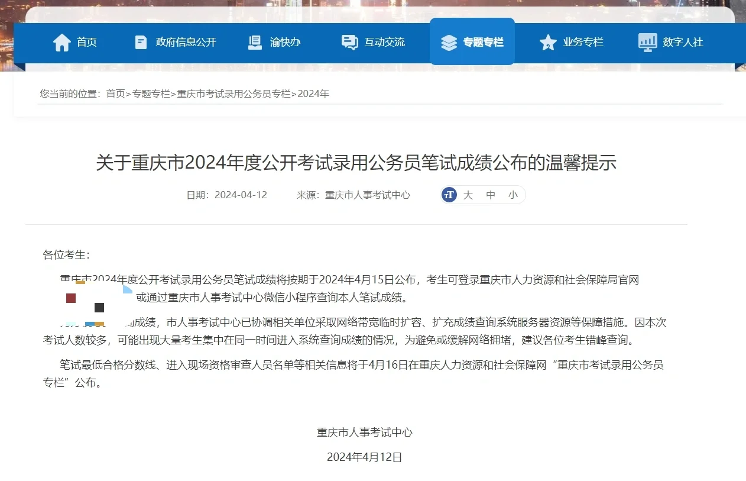
Task: Select 中 for medium text size
Action: [490, 195]
